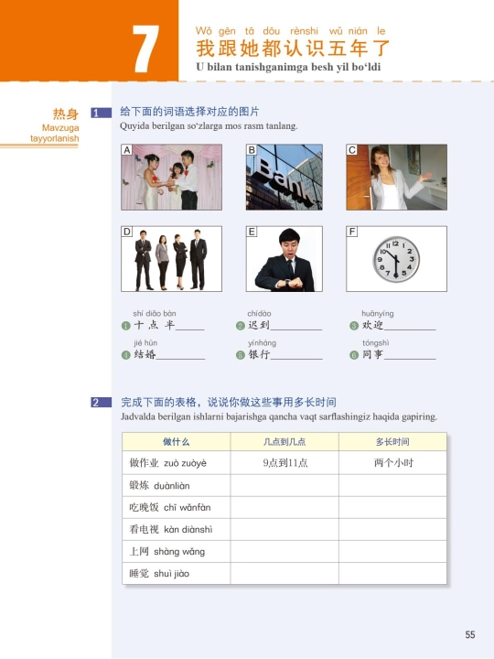Click colleagues group photo labeled D
The image size is (494, 659).
point(171,259)
